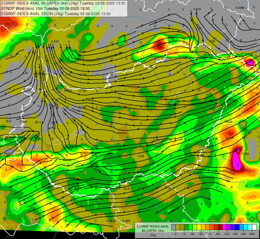Click the station value 10.2
Screen dimensions: 260x239
pyautogui.click(x=51, y=187)
